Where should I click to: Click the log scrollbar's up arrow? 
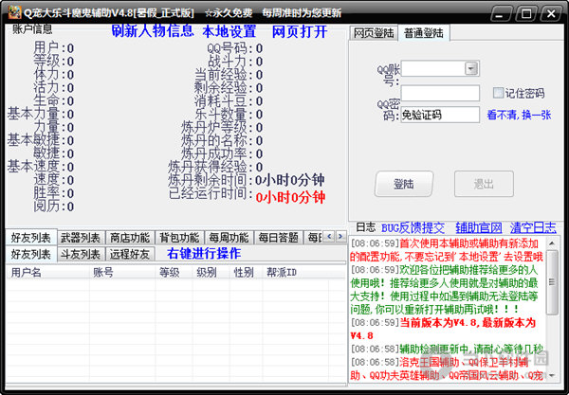coord(552,242)
